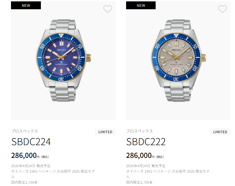Select the LIMITED tag beside SBDC222
The width and height of the screenshot is (235, 186).
(x=220, y=132)
